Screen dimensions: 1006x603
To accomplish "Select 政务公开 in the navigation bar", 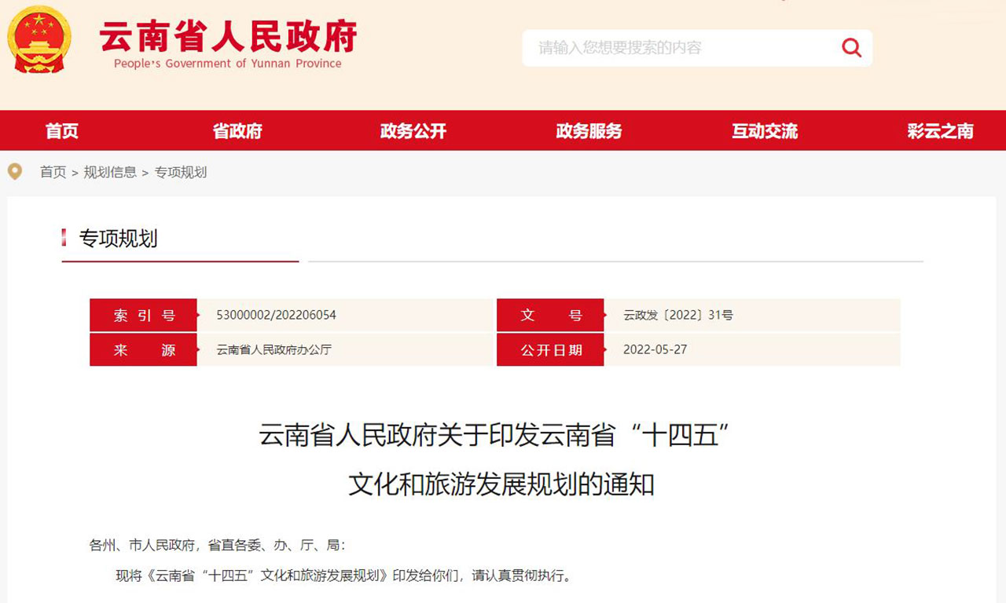I will click(413, 131).
